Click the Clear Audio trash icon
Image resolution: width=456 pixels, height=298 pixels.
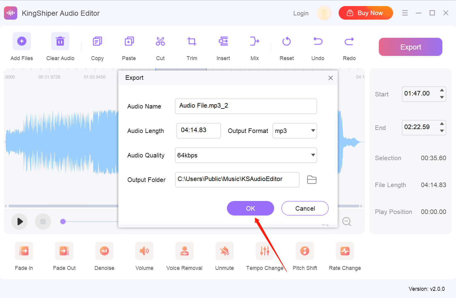[x=60, y=41]
